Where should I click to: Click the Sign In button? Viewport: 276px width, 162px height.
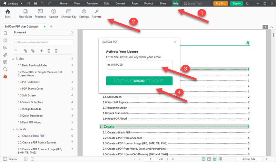pyautogui.click(x=236, y=3)
